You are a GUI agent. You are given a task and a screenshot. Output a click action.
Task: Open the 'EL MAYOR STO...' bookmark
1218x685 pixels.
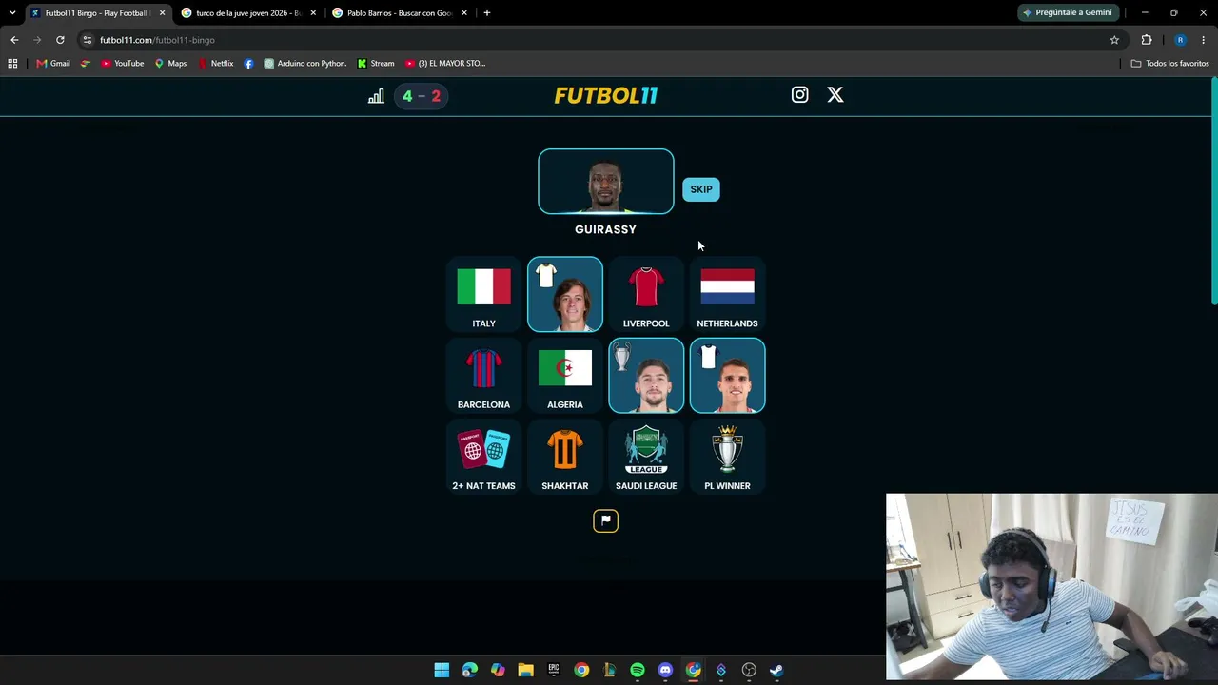point(445,64)
